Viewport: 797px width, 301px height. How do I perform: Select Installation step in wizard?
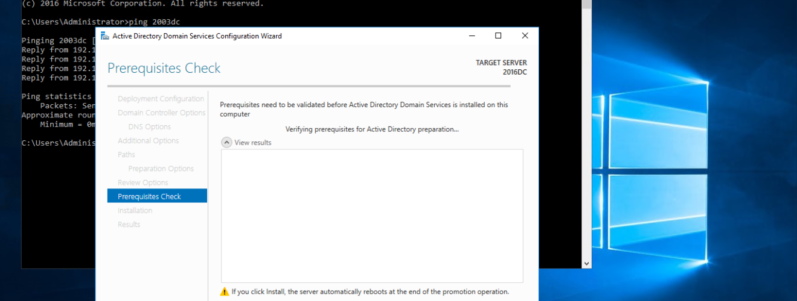135,210
